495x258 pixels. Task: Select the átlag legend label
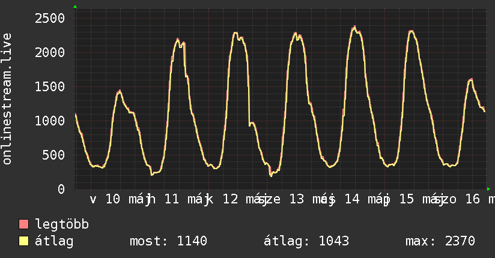point(54,241)
